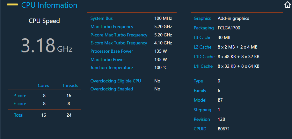Select the 3.18 GHz CPU speed readout
This screenshot has width=292, height=139.
(47, 46)
